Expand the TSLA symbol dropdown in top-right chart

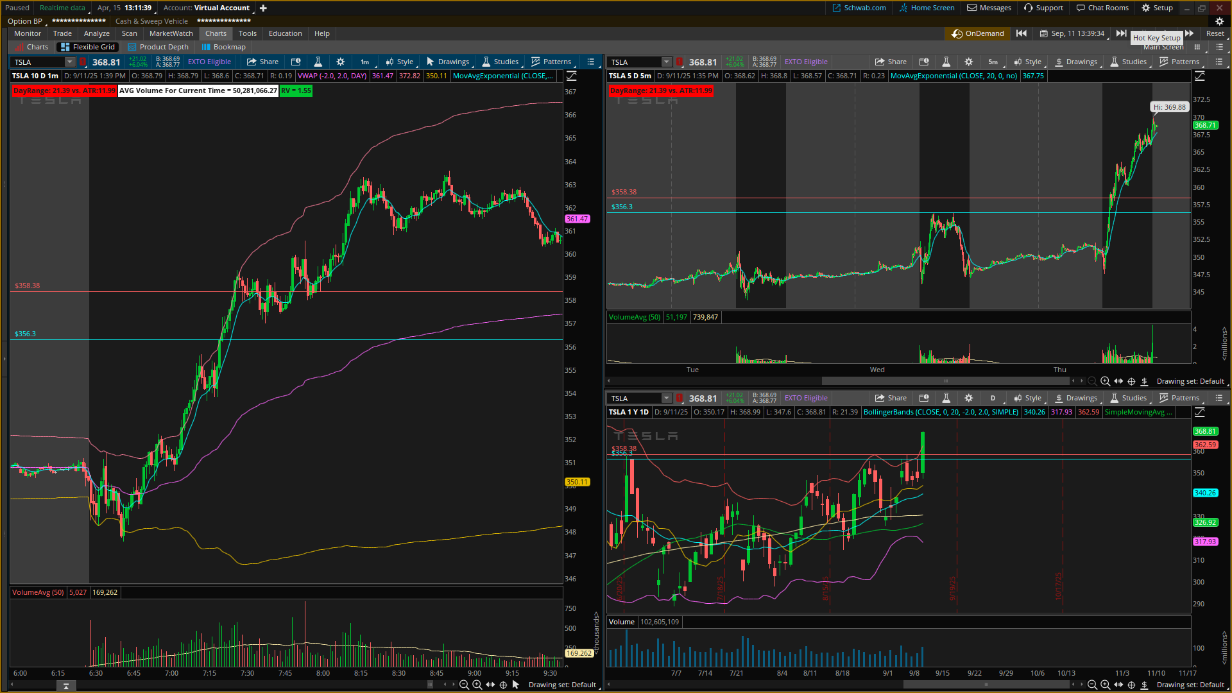coord(667,62)
